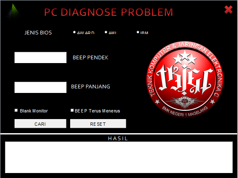238x178 pixels.
Task: Enable the BEEP Terus Menerus checkbox
Action: tap(72, 110)
